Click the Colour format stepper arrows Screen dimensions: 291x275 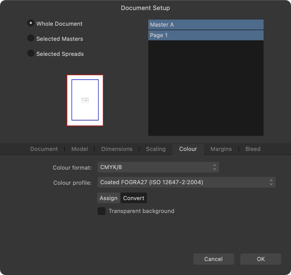214,167
